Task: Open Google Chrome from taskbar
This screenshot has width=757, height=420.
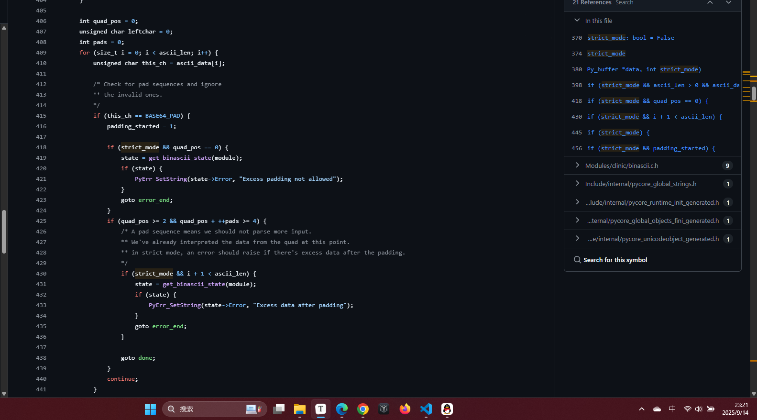Action: [363, 409]
